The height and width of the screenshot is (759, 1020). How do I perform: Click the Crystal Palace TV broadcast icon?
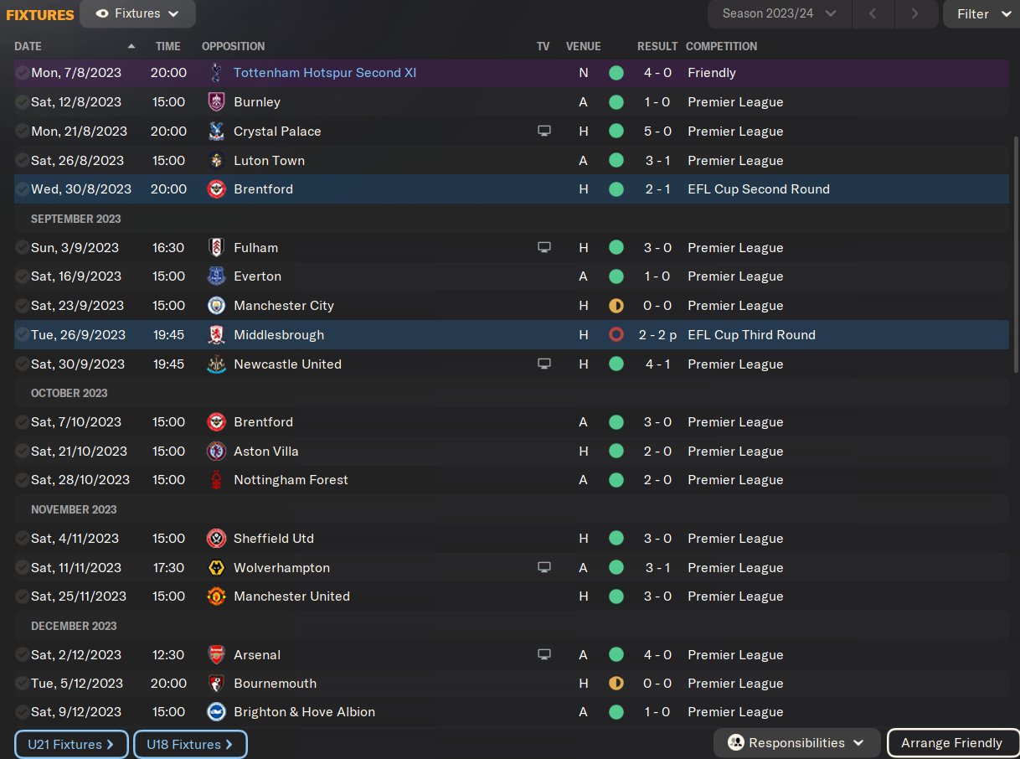(544, 132)
